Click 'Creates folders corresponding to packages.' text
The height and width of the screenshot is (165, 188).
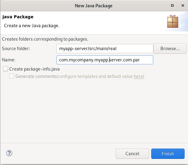tap(45, 39)
